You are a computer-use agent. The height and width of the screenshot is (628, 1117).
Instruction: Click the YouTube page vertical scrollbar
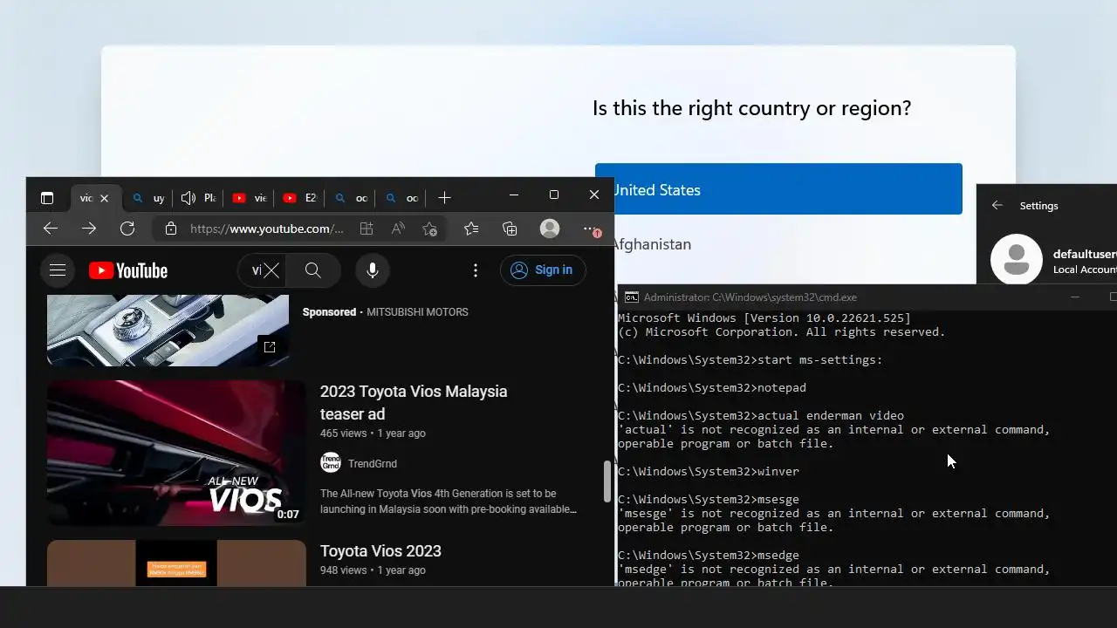click(607, 481)
